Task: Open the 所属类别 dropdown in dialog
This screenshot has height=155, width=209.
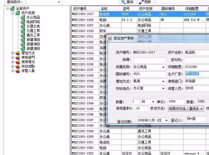Action: click(x=163, y=67)
